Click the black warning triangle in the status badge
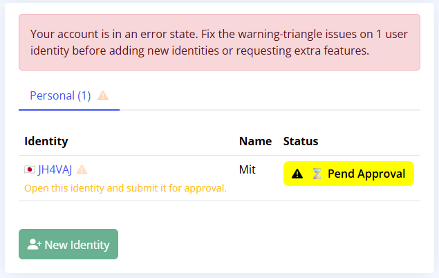 pos(297,174)
